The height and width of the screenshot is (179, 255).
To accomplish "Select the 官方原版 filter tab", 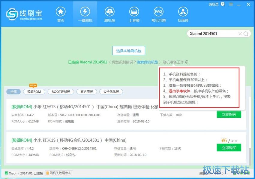I will [87, 92].
